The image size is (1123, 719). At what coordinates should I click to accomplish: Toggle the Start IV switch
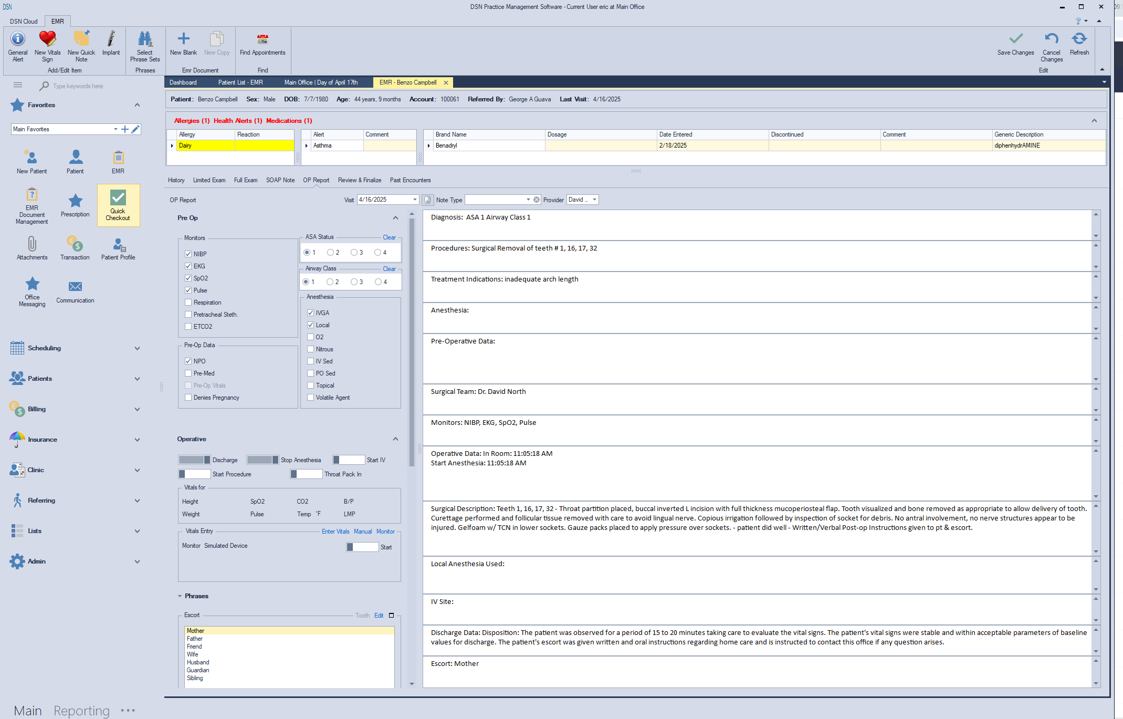(349, 460)
